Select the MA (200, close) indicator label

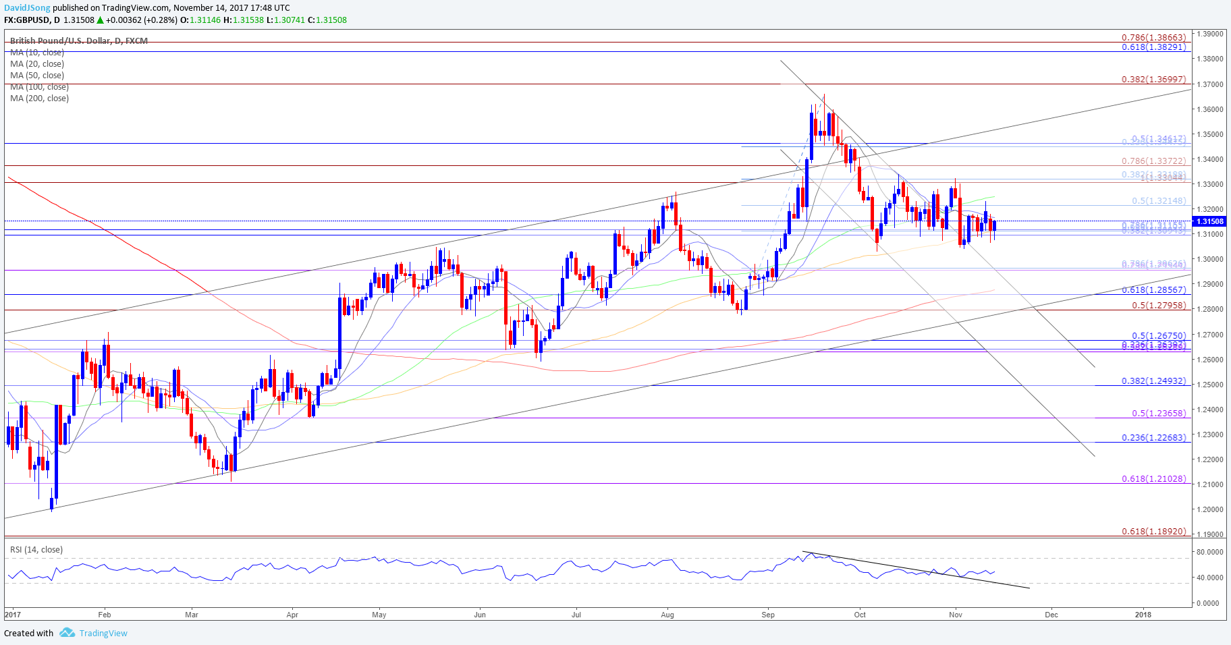[39, 98]
